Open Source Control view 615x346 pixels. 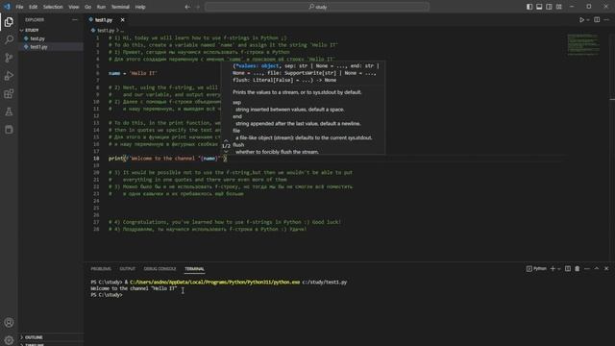click(9, 58)
